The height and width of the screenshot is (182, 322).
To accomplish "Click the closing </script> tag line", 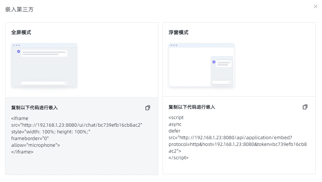I will click(x=179, y=158).
